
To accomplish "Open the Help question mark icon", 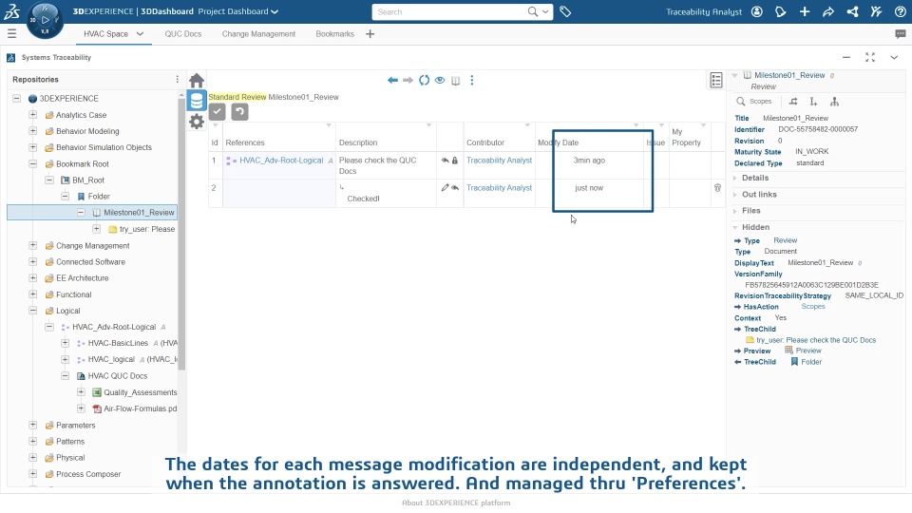I will tap(900, 11).
